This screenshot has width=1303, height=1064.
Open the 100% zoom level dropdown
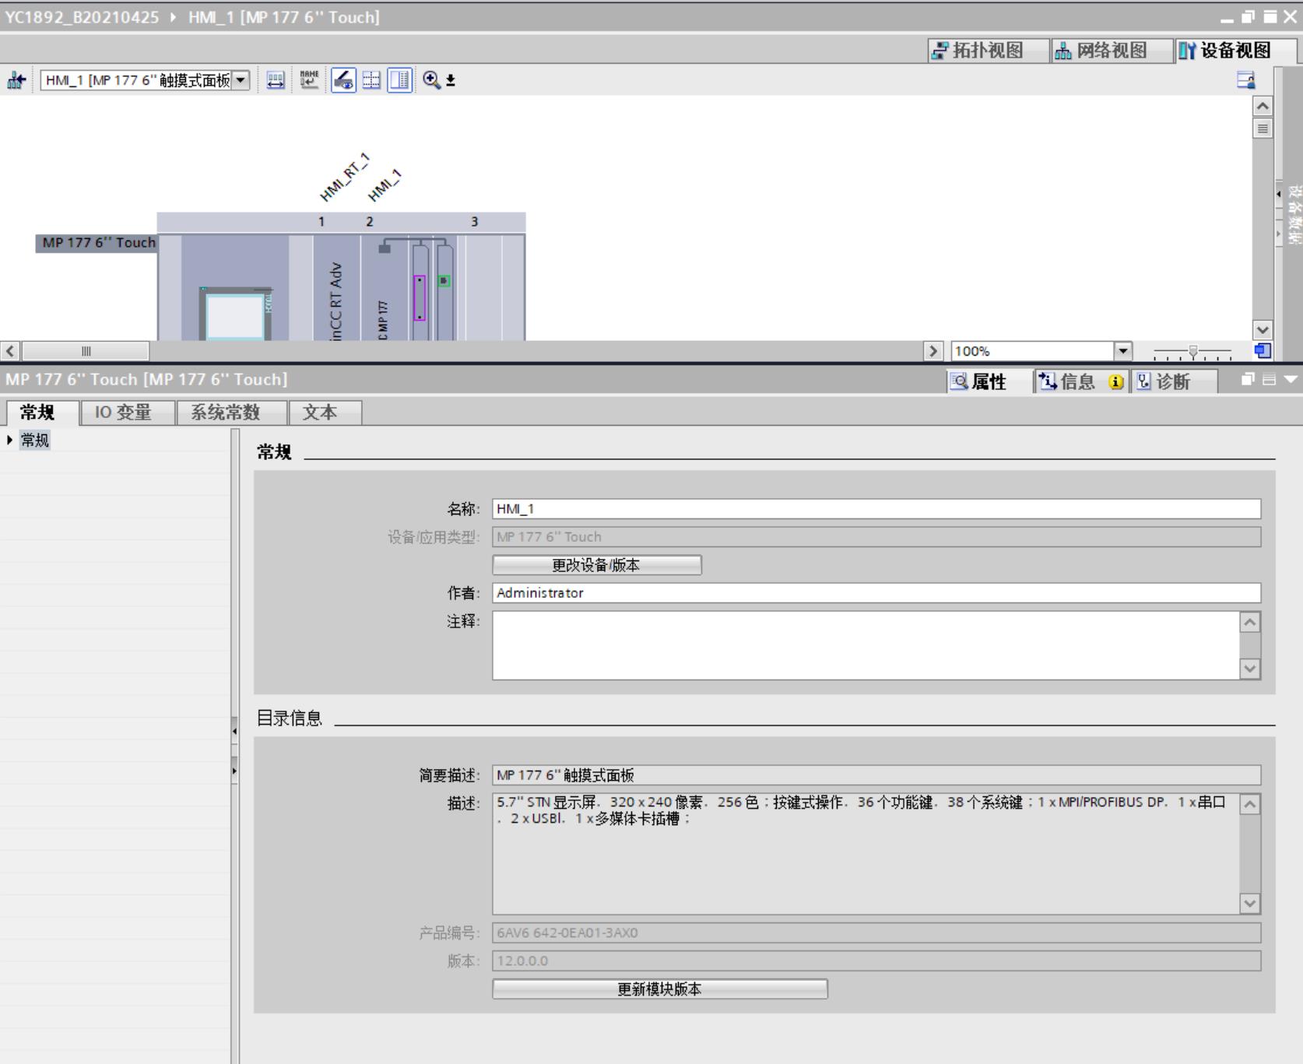tap(1122, 351)
